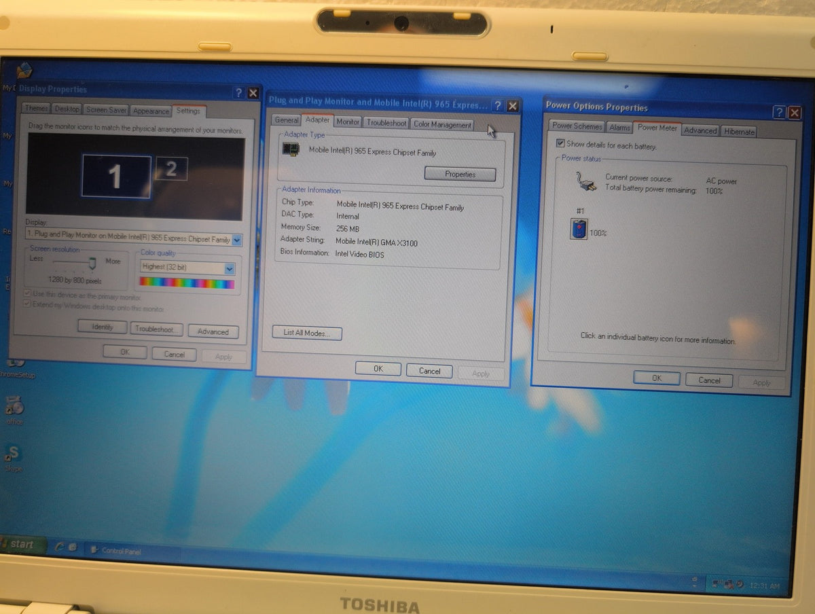This screenshot has width=815, height=614.
Task: Switch to the Themes tab
Action: 36,108
